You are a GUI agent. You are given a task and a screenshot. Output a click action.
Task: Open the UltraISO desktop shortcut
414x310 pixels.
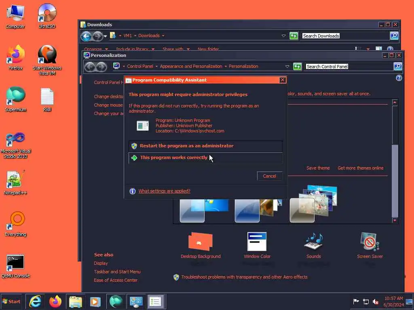(47, 17)
